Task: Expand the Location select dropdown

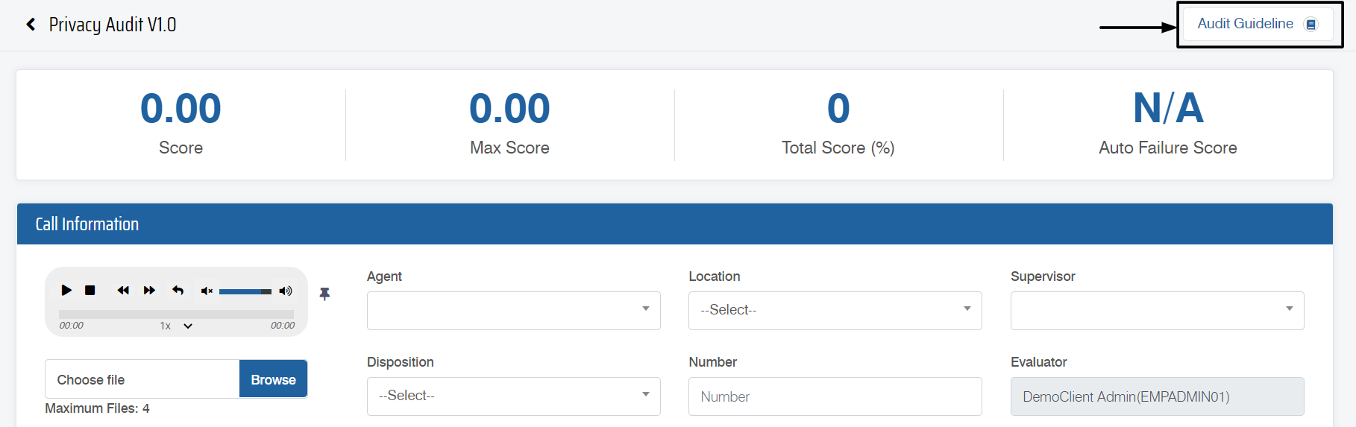Action: 835,310
